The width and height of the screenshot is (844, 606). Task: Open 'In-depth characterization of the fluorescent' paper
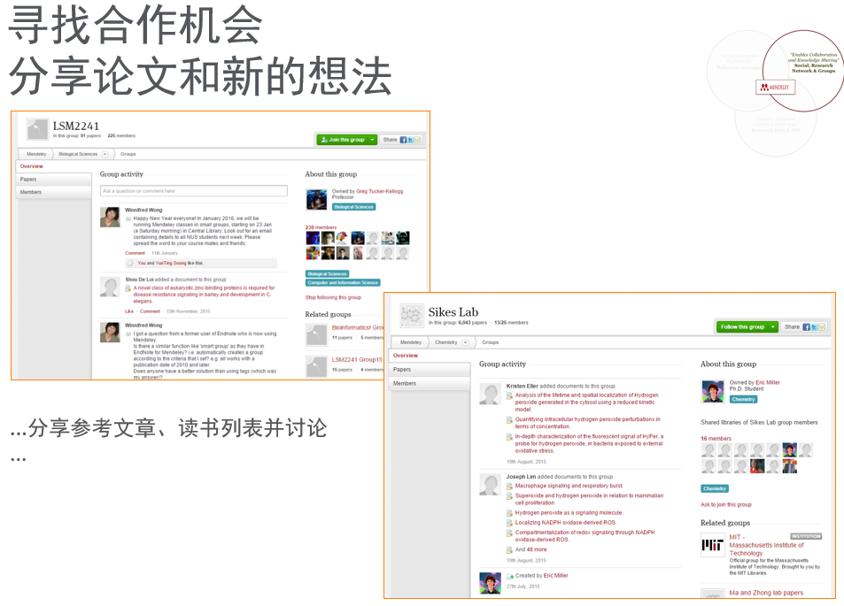pos(590,444)
